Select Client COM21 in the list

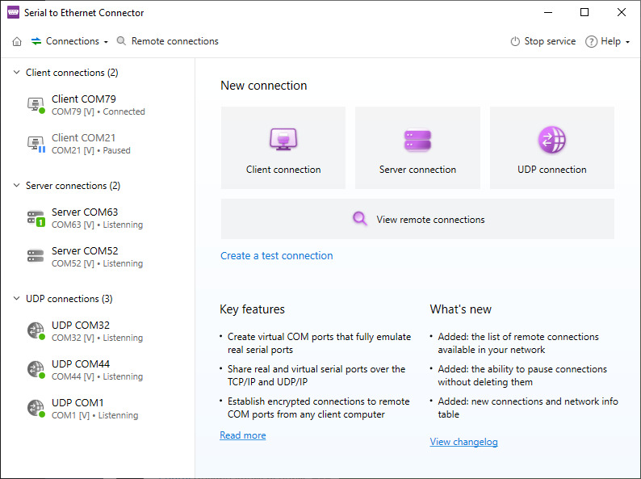[x=98, y=144]
